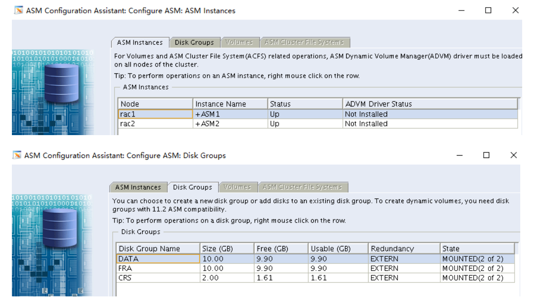535x304 pixels.
Task: Click the Disk Groups window app icon
Action: tap(17, 155)
